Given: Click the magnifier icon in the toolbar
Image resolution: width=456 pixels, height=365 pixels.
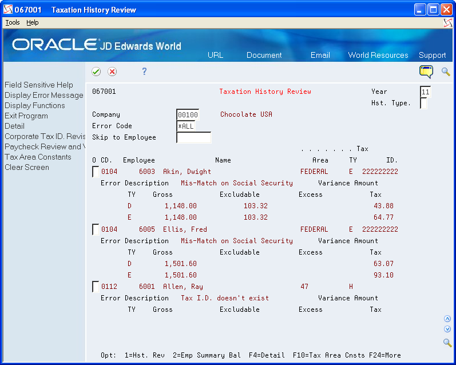Looking at the screenshot, I should [x=446, y=72].
